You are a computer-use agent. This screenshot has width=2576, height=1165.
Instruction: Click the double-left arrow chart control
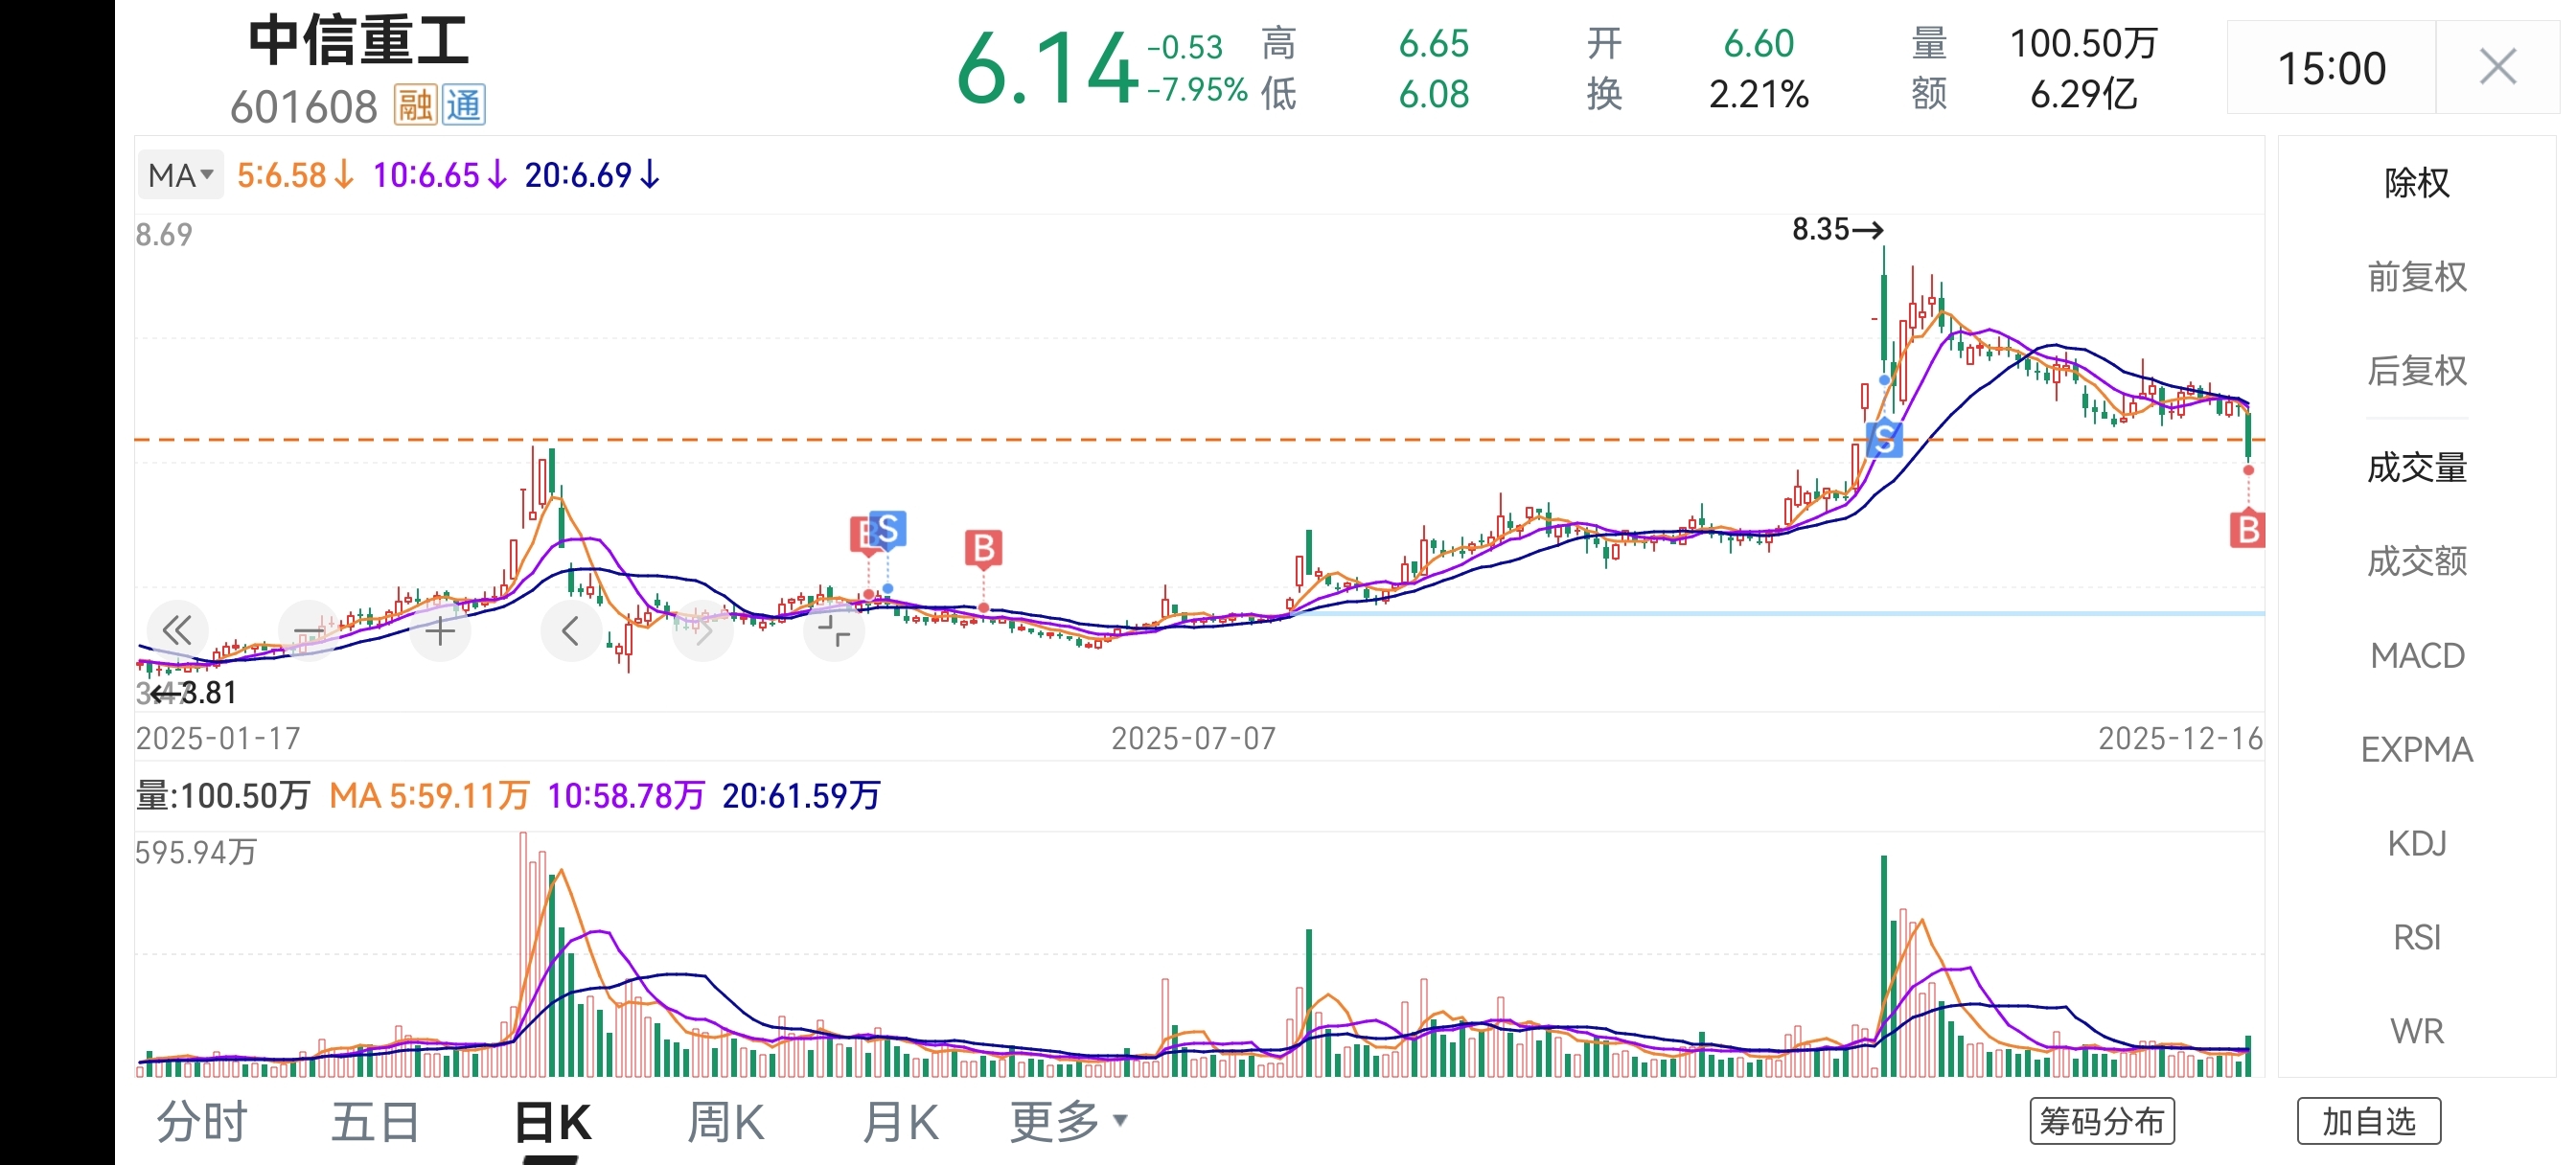(x=177, y=630)
